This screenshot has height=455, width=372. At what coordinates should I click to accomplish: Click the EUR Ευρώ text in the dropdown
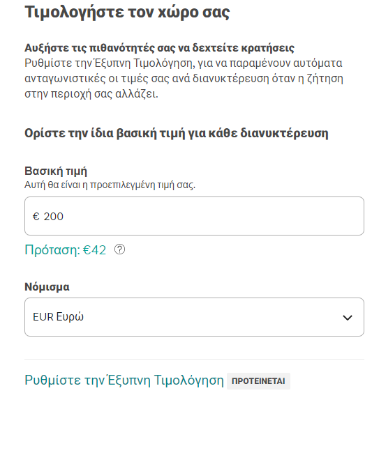click(x=58, y=317)
